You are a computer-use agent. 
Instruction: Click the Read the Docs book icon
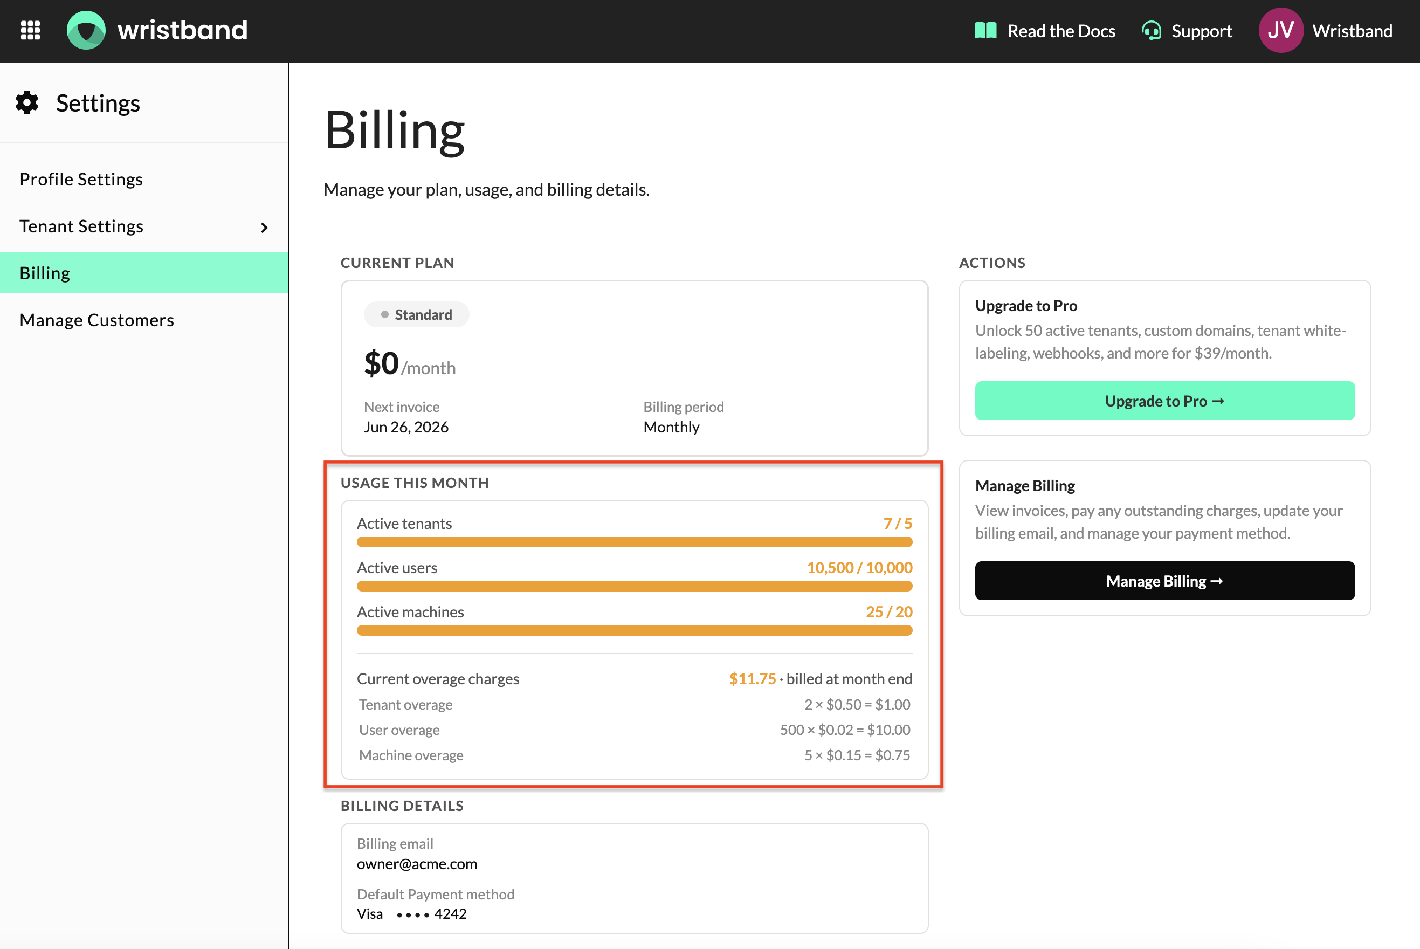[x=985, y=30]
